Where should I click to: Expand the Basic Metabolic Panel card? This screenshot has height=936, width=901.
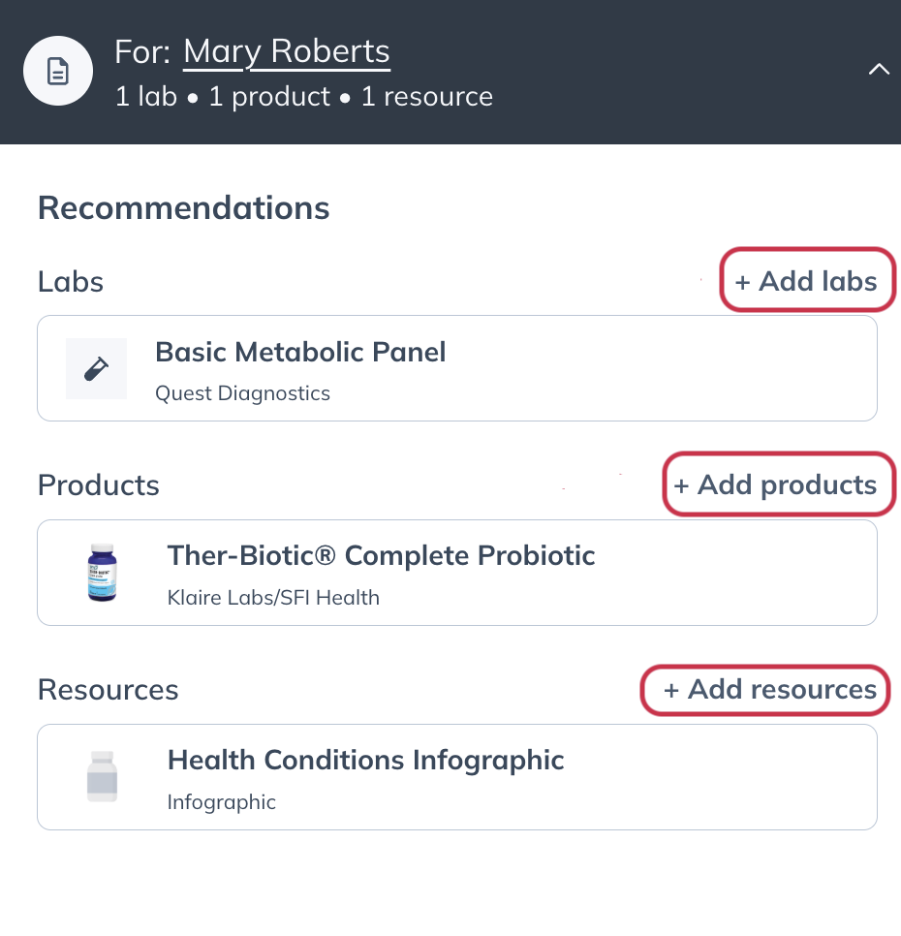pos(457,368)
